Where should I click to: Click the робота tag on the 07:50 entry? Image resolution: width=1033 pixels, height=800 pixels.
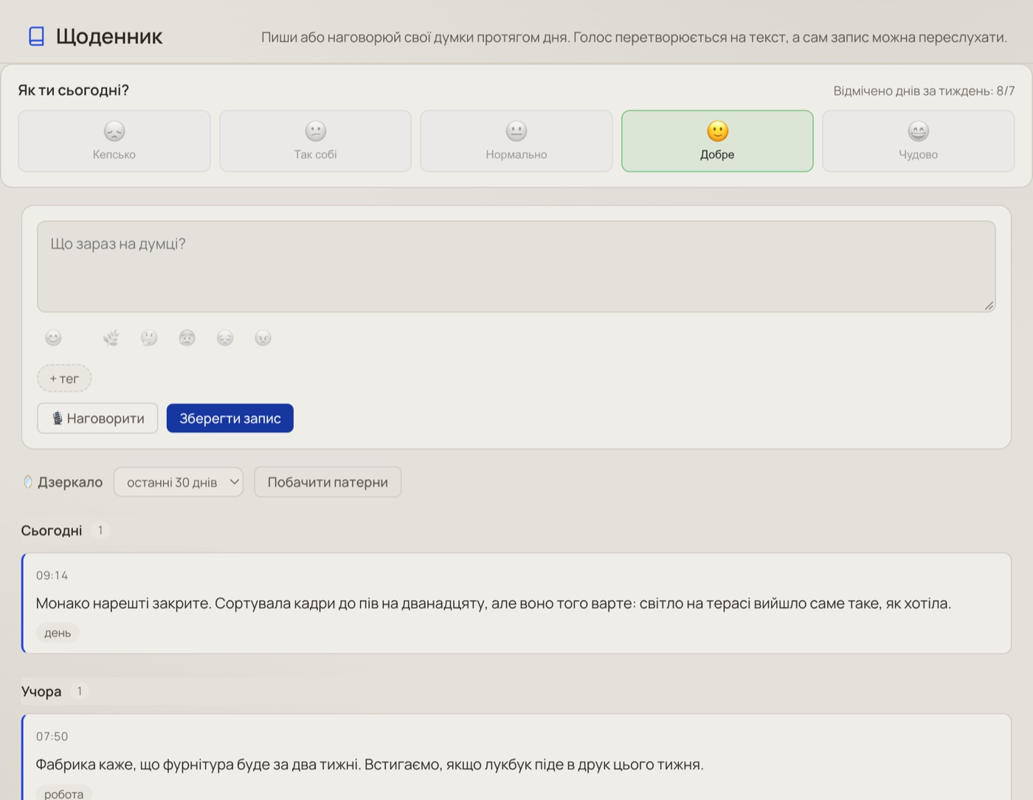(64, 793)
